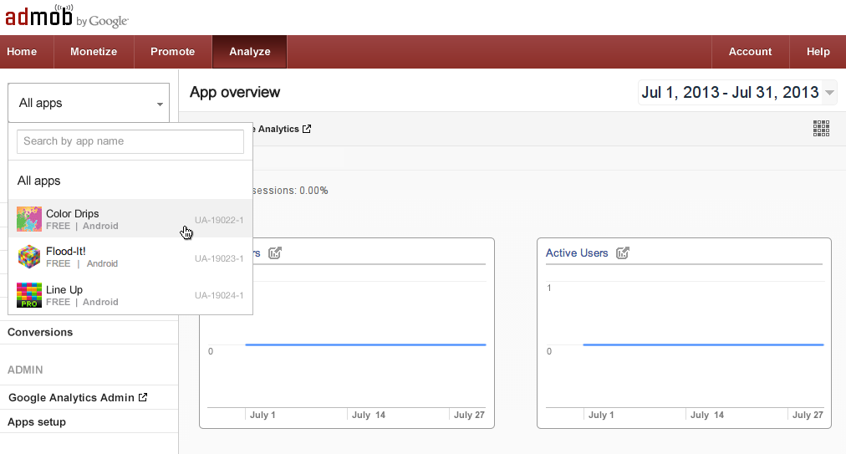Switch to the Promote tab
846x454 pixels.
coord(173,52)
